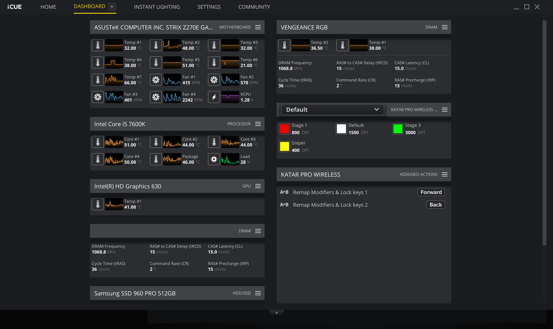Open the Samsung SSD panel menu

tap(258, 293)
